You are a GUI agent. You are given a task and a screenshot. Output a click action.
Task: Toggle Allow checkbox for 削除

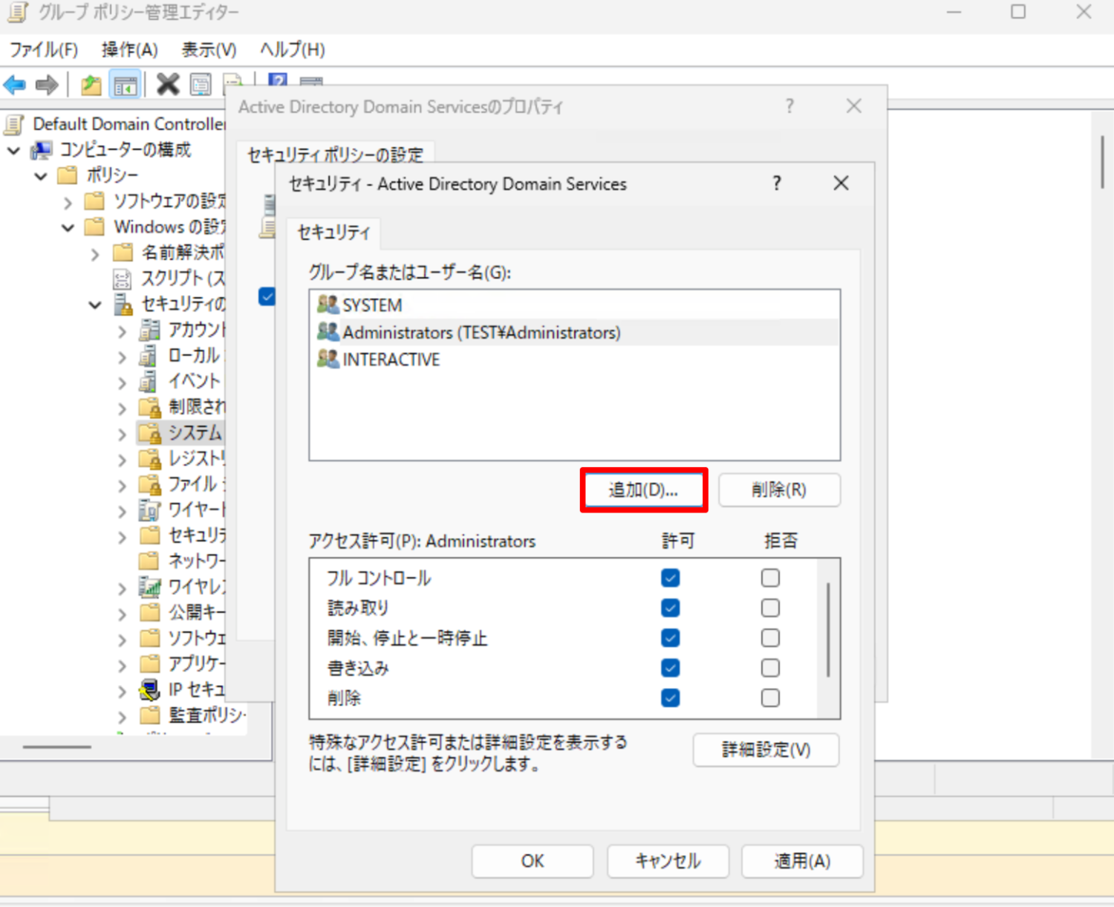[670, 698]
